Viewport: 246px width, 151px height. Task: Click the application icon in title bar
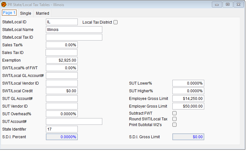[x=4, y=4]
